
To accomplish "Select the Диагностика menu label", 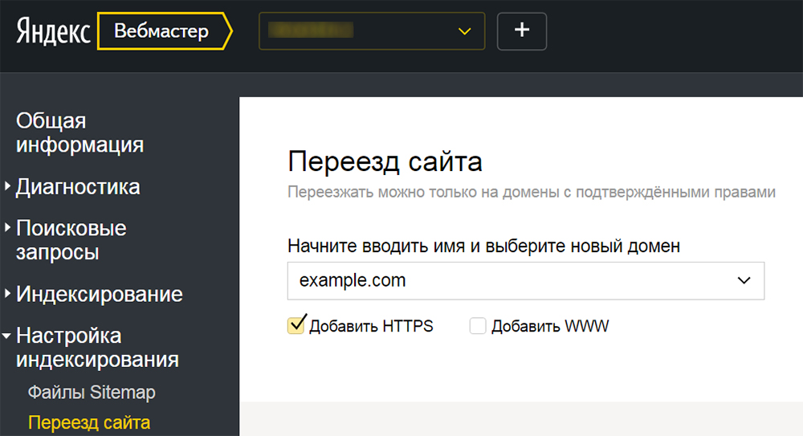I will pos(78,187).
